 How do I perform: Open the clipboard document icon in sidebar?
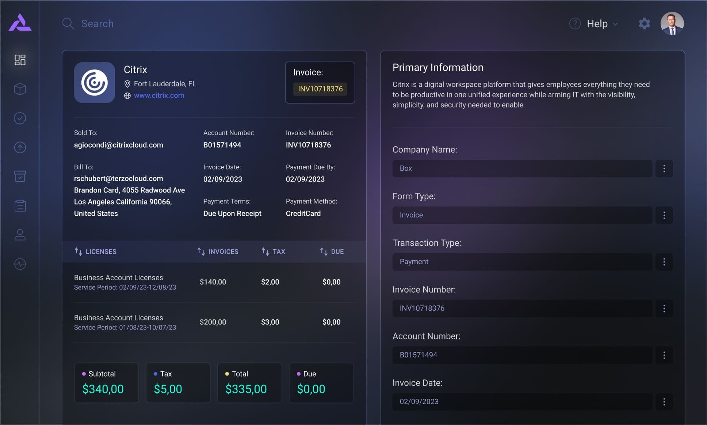[20, 206]
